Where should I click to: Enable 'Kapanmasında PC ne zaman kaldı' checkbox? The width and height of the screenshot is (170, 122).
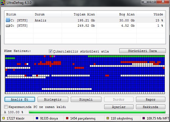click(6, 107)
